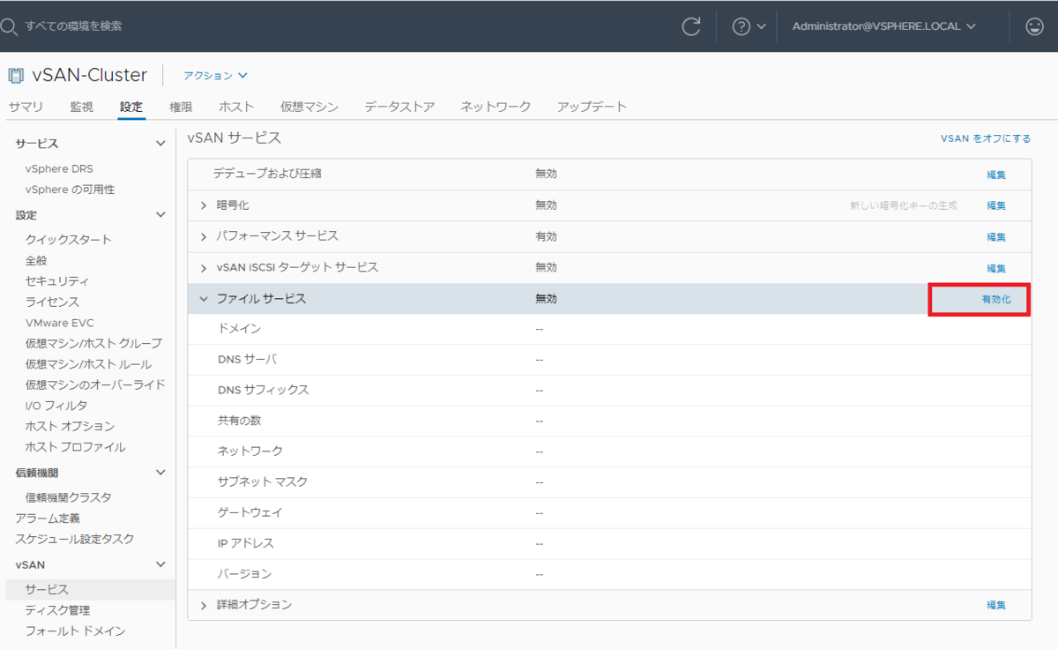Select vSAN サービス item in sidebar
Screen dimensions: 1058x649
tap(47, 589)
